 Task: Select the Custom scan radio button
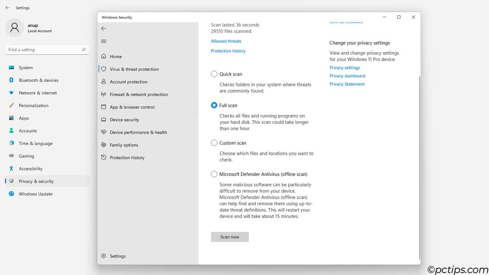click(214, 143)
